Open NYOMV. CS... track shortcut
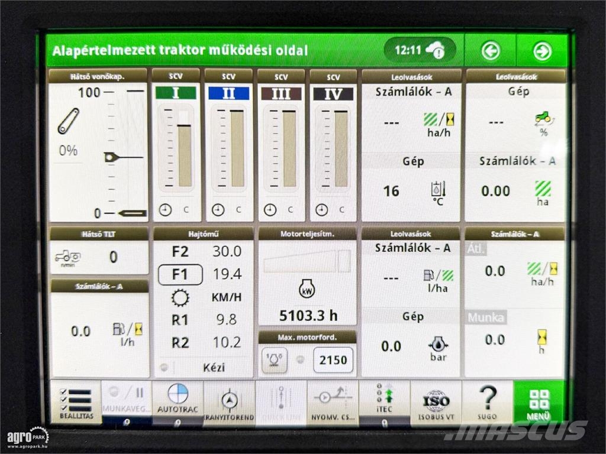Image resolution: width=606 pixels, height=454 pixels. pyautogui.click(x=333, y=403)
